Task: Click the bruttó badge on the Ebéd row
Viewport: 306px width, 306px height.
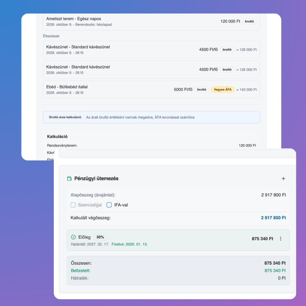Action: click(x=202, y=89)
